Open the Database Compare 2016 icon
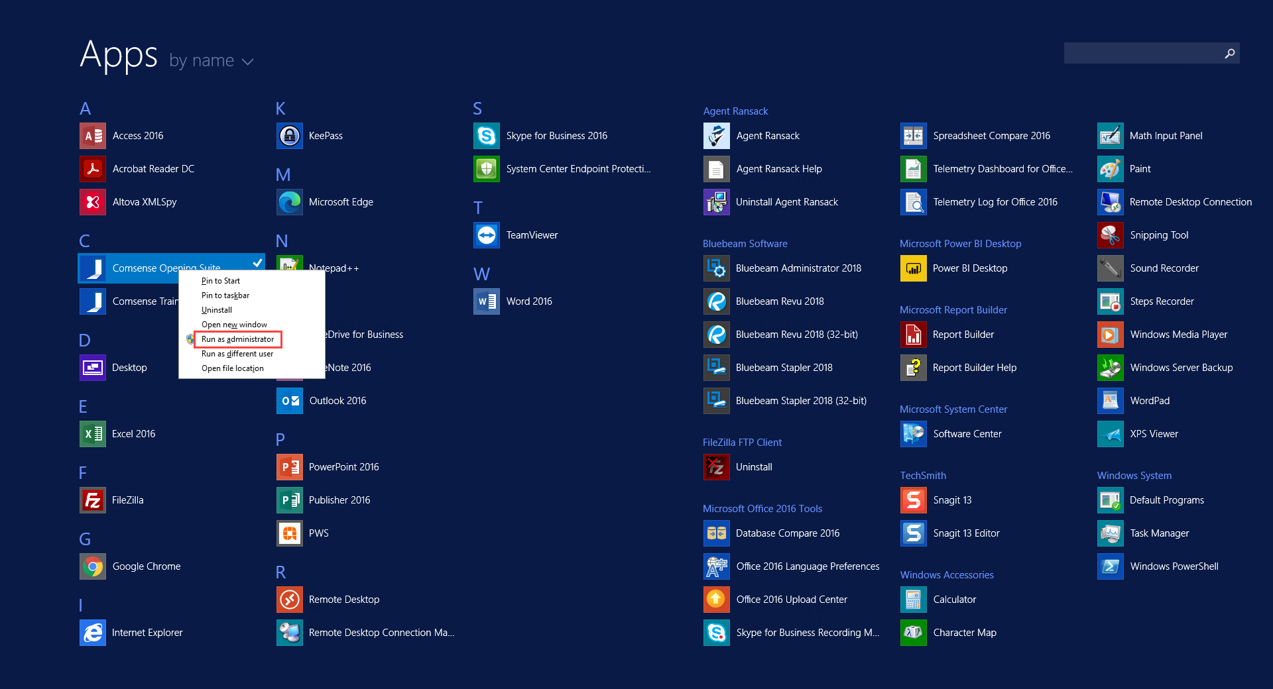This screenshot has height=689, width=1273. click(x=717, y=533)
